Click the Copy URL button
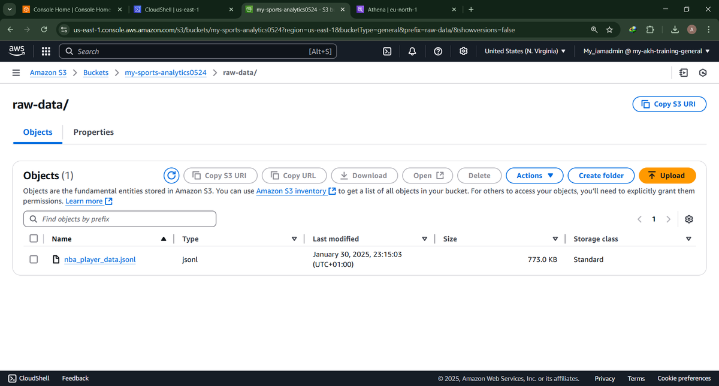This screenshot has width=719, height=386. [294, 176]
